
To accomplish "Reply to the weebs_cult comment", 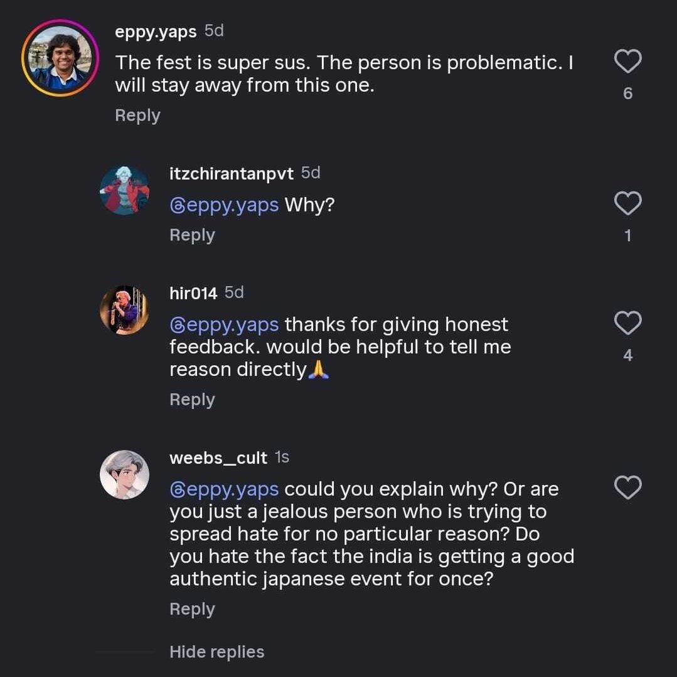I will (192, 609).
